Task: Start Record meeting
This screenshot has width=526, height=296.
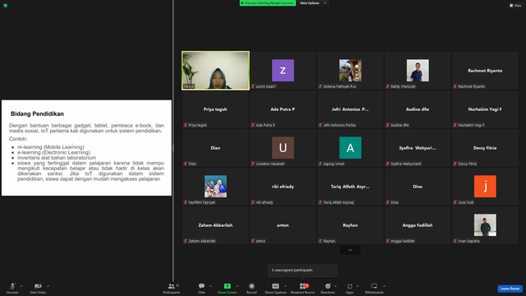Action: click(251, 288)
